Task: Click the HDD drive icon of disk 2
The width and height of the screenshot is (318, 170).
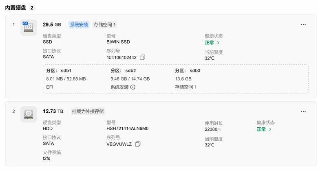Action: click(29, 114)
